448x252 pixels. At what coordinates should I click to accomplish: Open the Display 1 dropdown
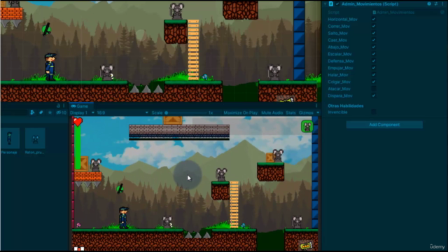point(83,113)
